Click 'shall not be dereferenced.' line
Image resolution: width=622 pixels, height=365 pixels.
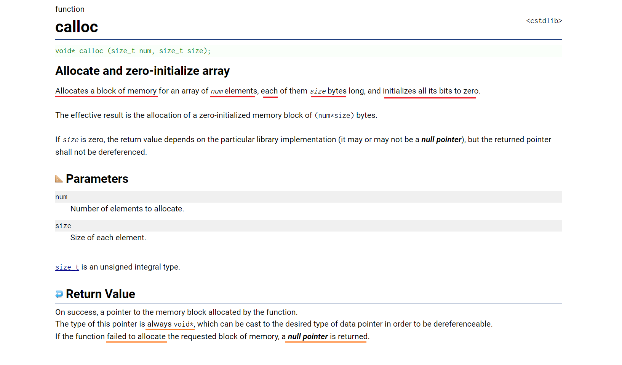pos(101,152)
